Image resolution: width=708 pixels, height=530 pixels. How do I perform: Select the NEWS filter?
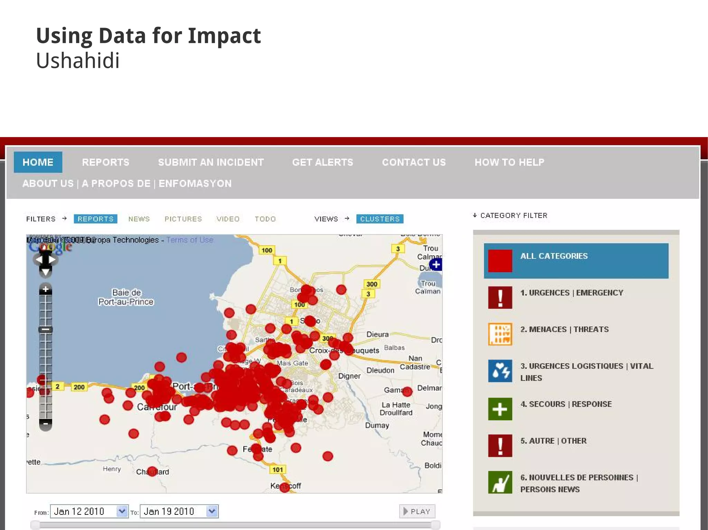pyautogui.click(x=139, y=219)
